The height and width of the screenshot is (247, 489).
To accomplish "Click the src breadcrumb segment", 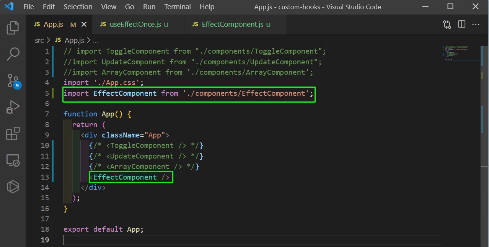I will [39, 40].
